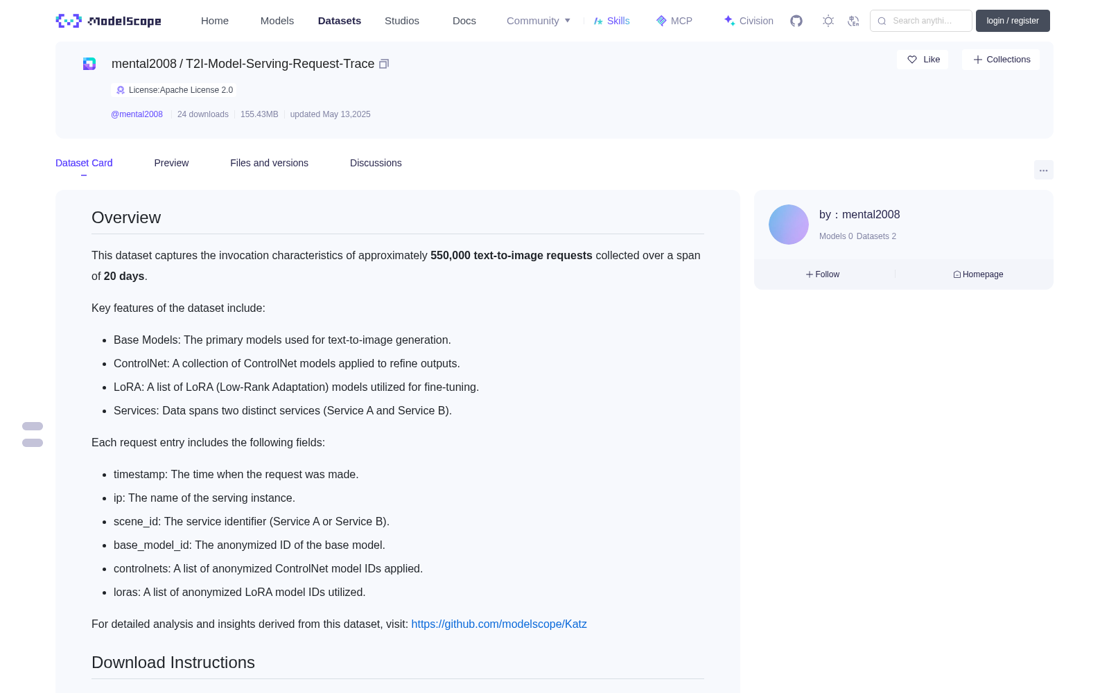Image resolution: width=1109 pixels, height=693 pixels.
Task: Select the Dataset Card tab
Action: click(x=84, y=163)
